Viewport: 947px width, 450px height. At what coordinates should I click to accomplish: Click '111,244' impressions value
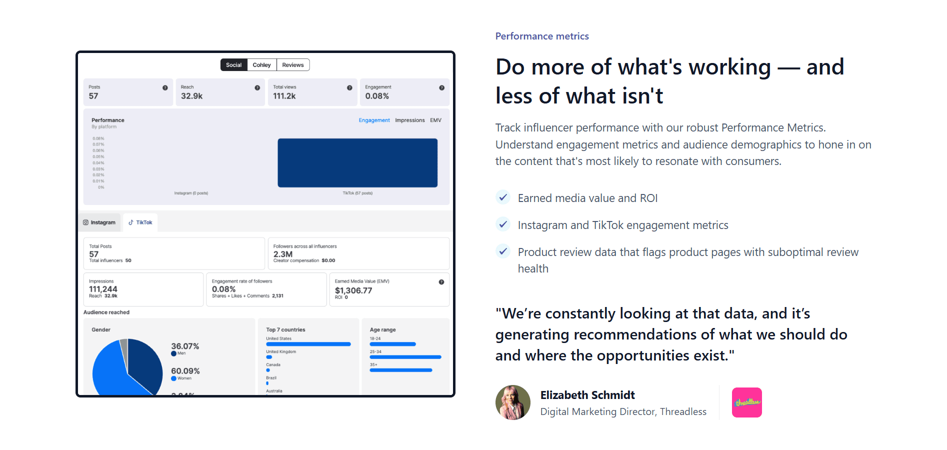103,289
